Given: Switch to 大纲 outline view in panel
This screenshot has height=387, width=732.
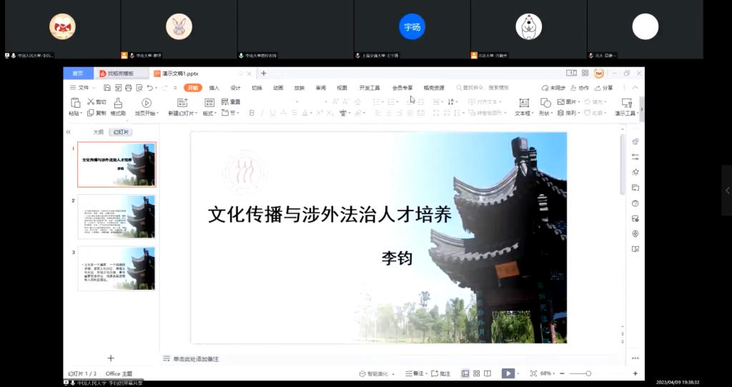Looking at the screenshot, I should pyautogui.click(x=99, y=132).
